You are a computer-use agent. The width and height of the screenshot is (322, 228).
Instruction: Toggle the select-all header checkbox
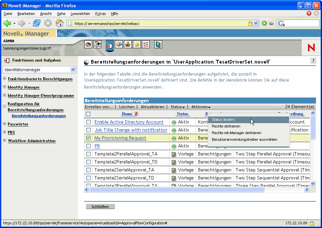pos(88,114)
